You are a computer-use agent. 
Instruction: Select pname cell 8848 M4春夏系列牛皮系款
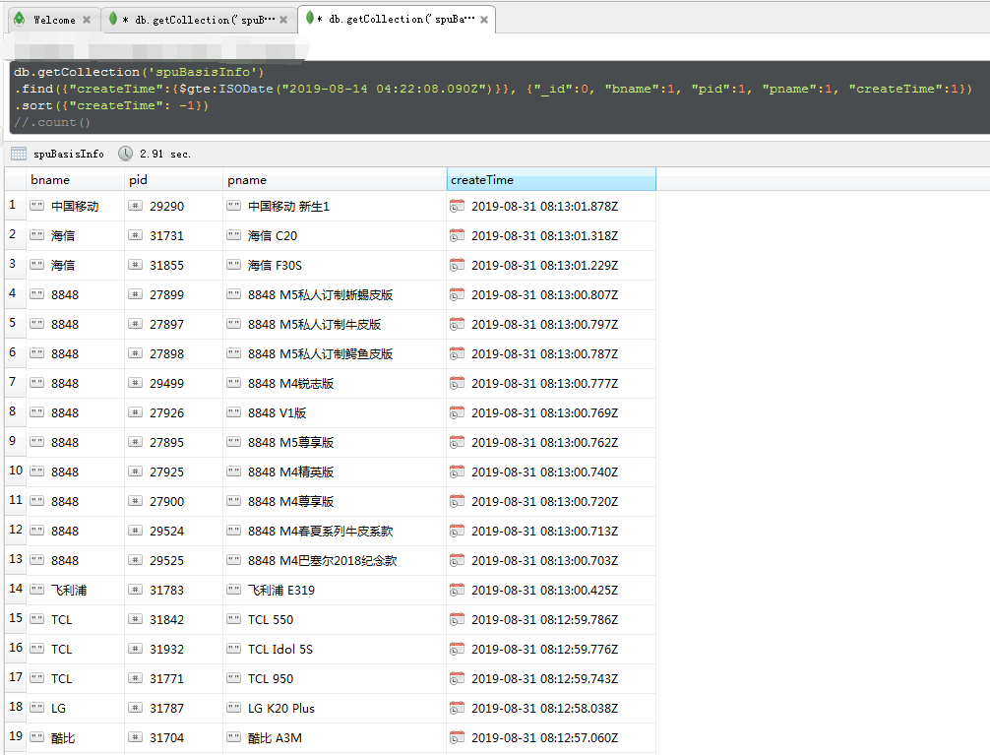335,531
